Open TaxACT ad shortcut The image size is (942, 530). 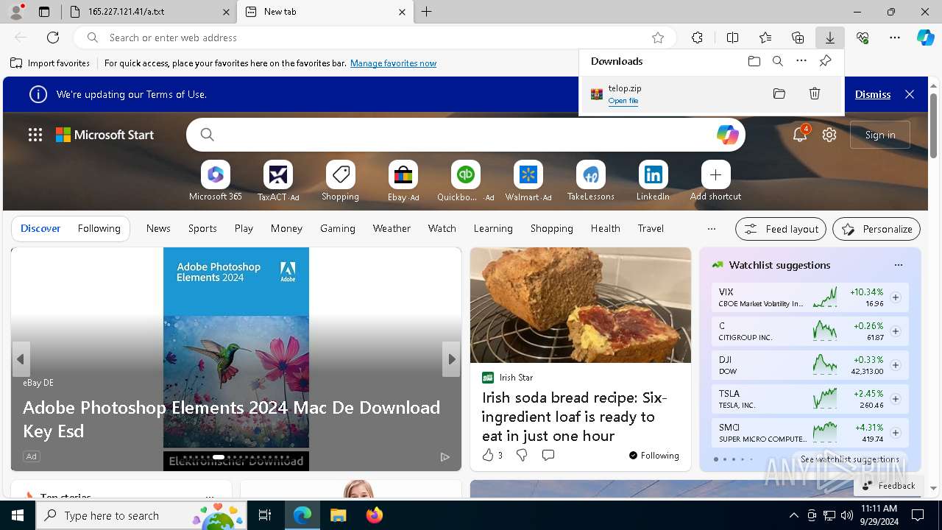[278, 181]
